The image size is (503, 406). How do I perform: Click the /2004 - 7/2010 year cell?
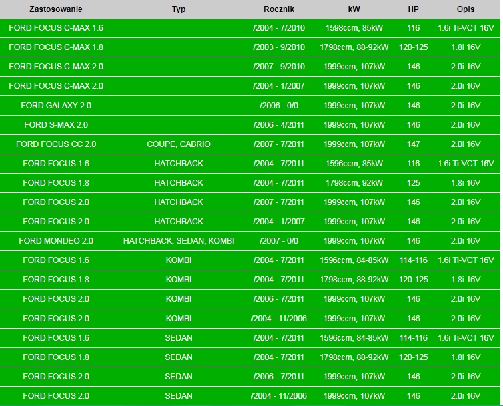point(279,28)
